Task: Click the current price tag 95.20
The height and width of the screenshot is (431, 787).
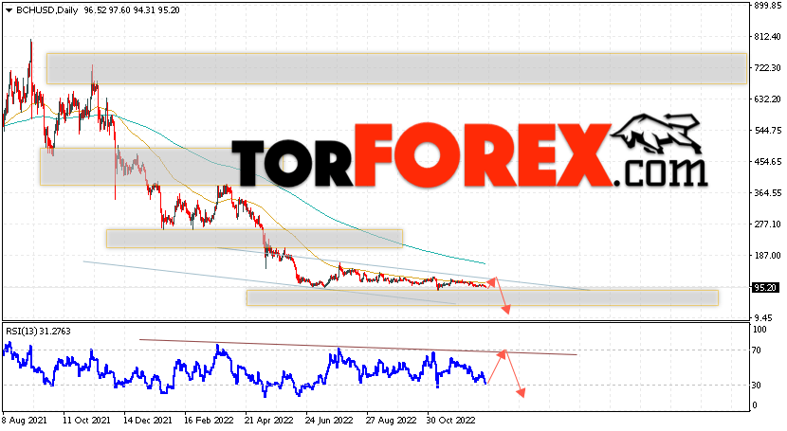Action: click(765, 288)
